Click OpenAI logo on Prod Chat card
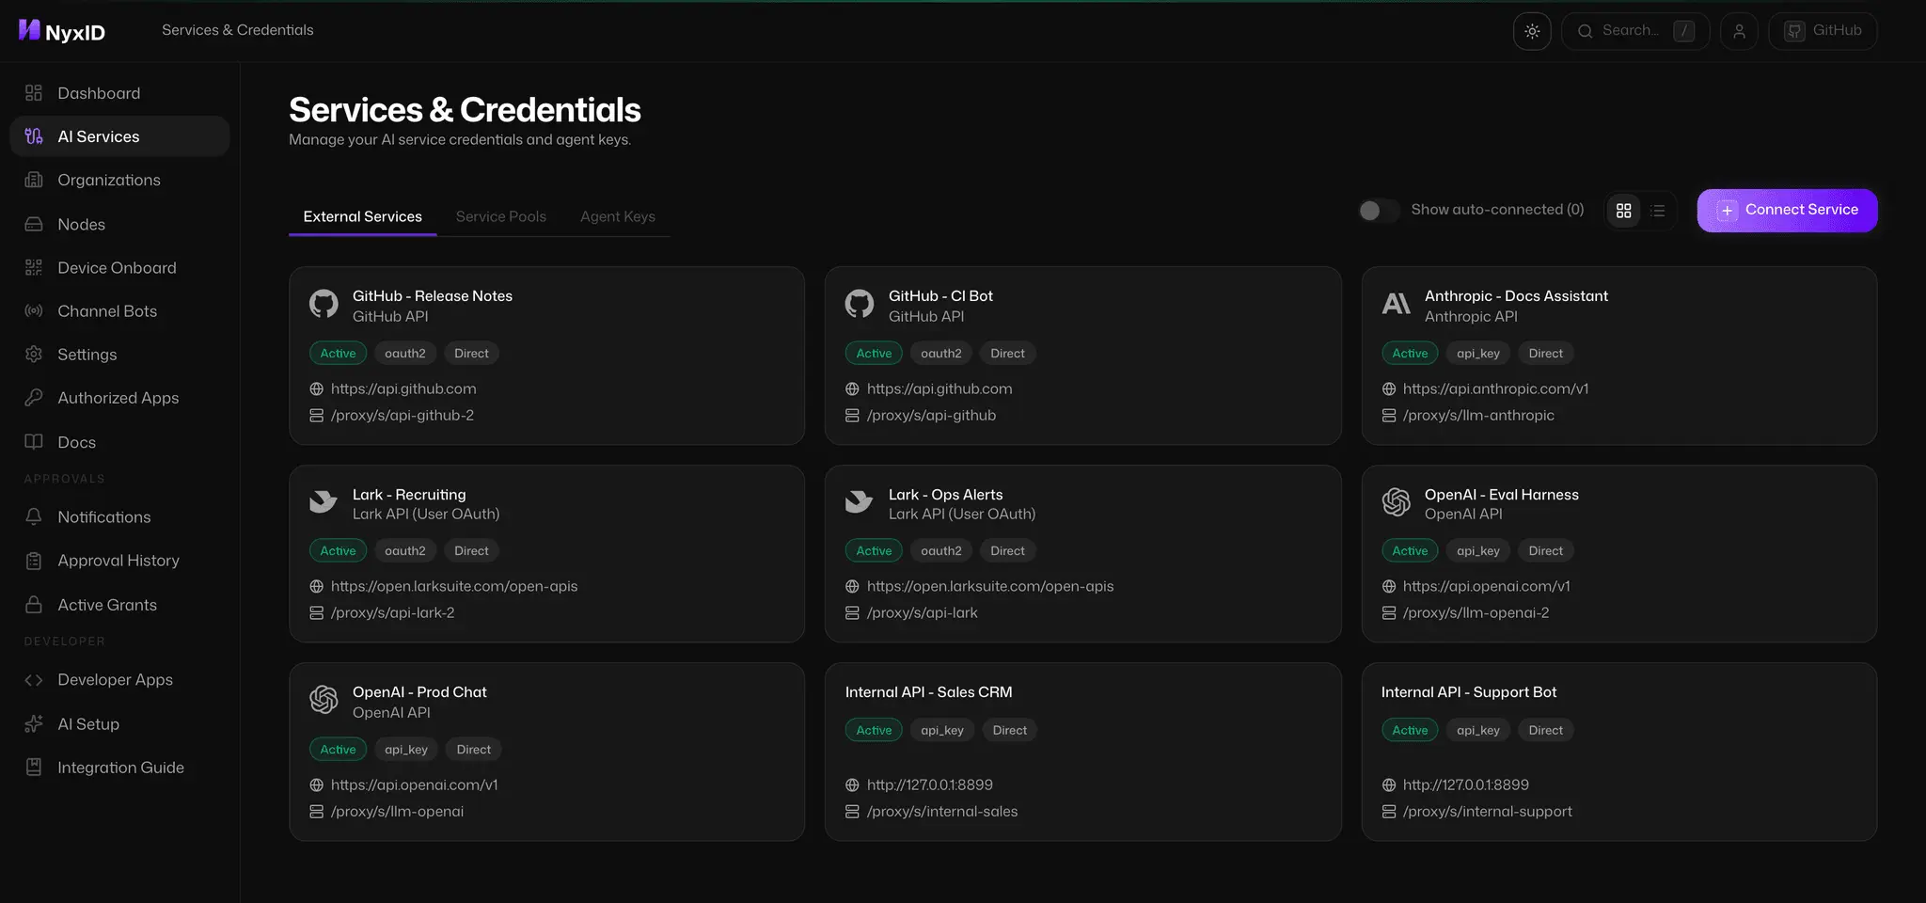 point(324,700)
